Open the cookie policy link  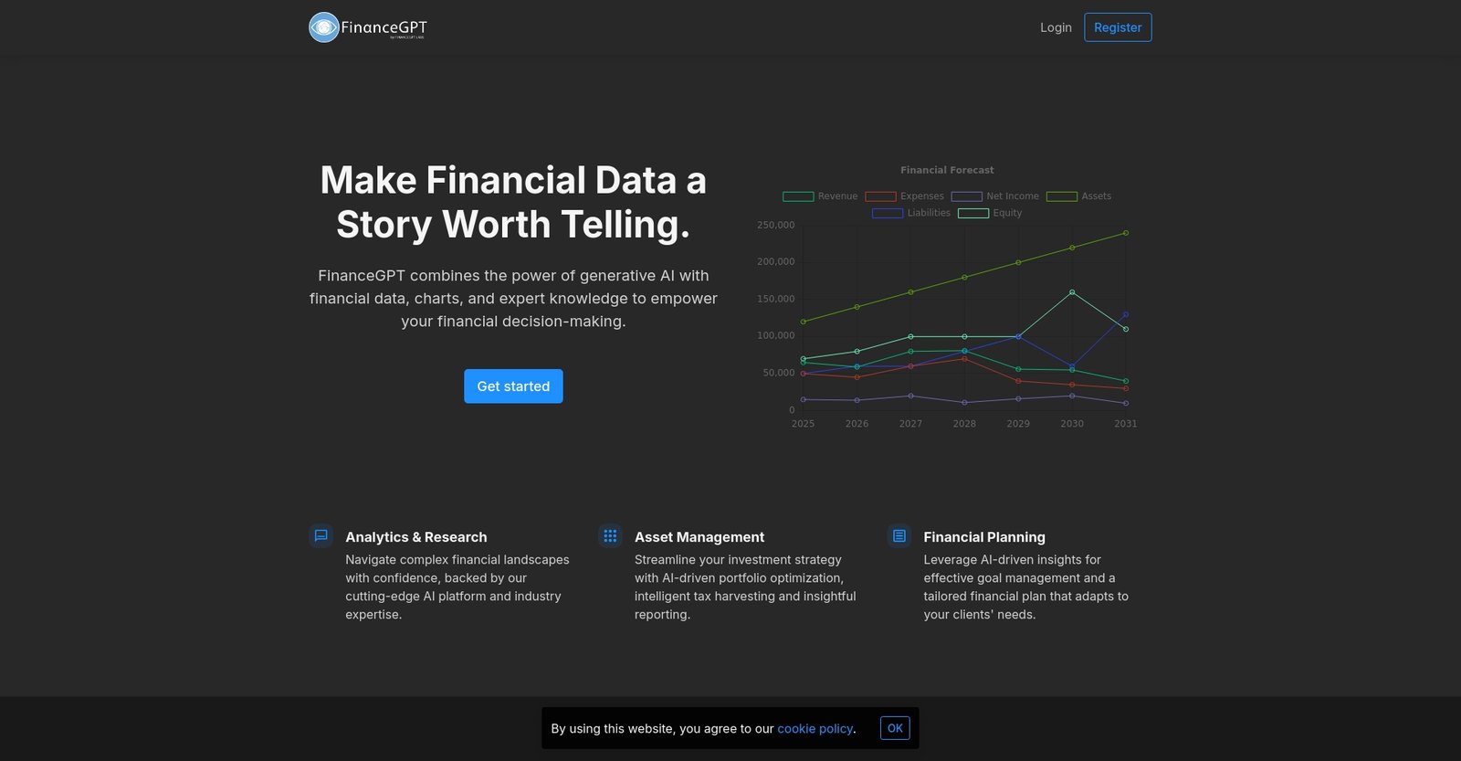click(815, 728)
